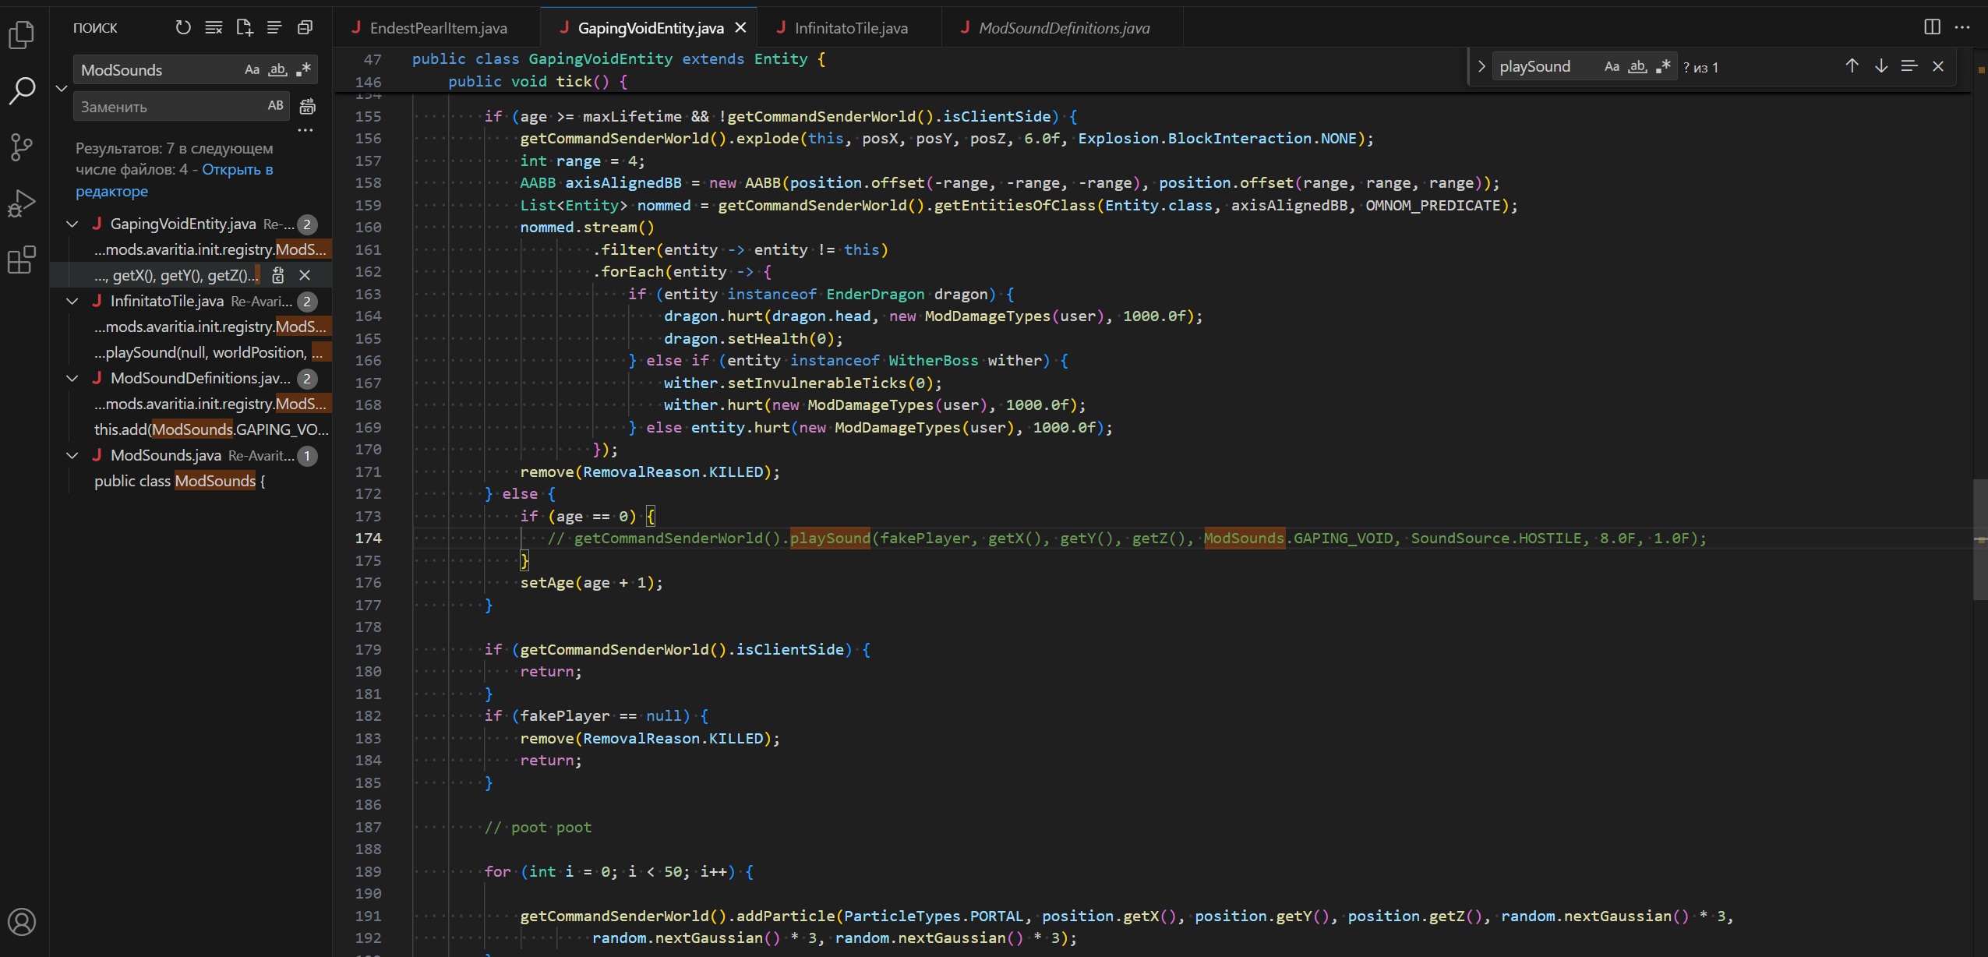The height and width of the screenshot is (957, 1988).
Task: Switch to ModSoundDefinitions.java tab
Action: coord(1063,28)
